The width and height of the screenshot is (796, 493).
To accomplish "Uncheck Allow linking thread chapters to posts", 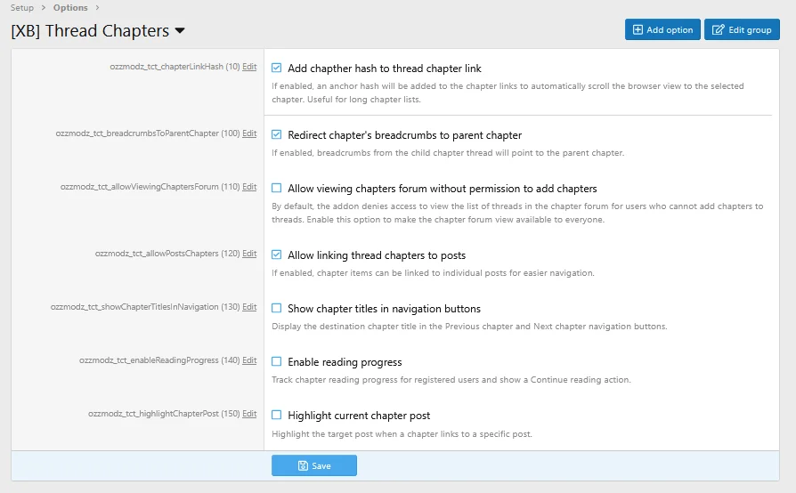I will pos(276,255).
